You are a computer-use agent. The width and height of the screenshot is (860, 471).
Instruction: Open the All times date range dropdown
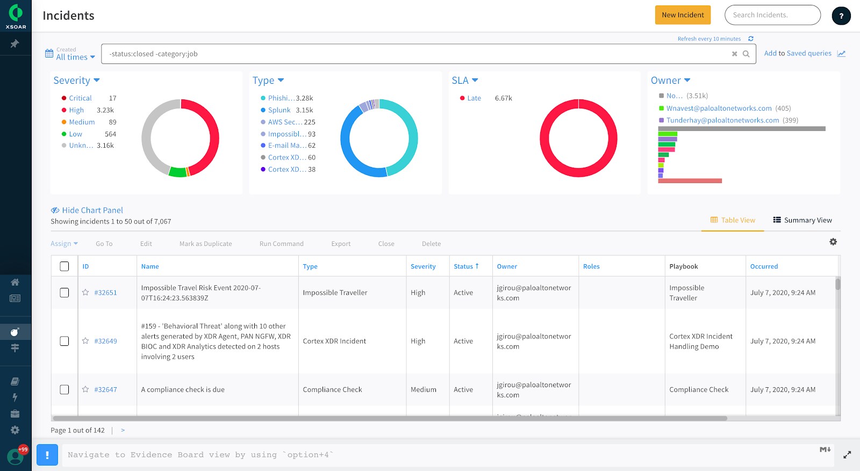pos(75,57)
